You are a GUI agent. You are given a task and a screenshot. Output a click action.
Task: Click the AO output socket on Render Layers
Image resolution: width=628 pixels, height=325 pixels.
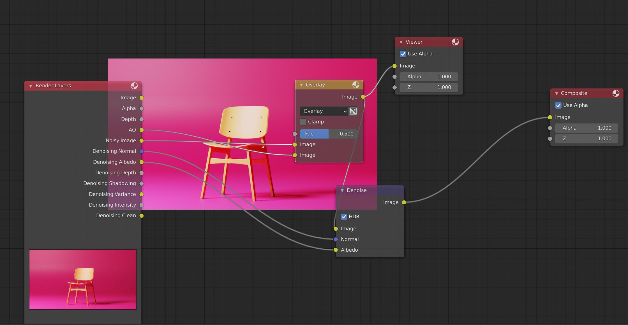(142, 130)
